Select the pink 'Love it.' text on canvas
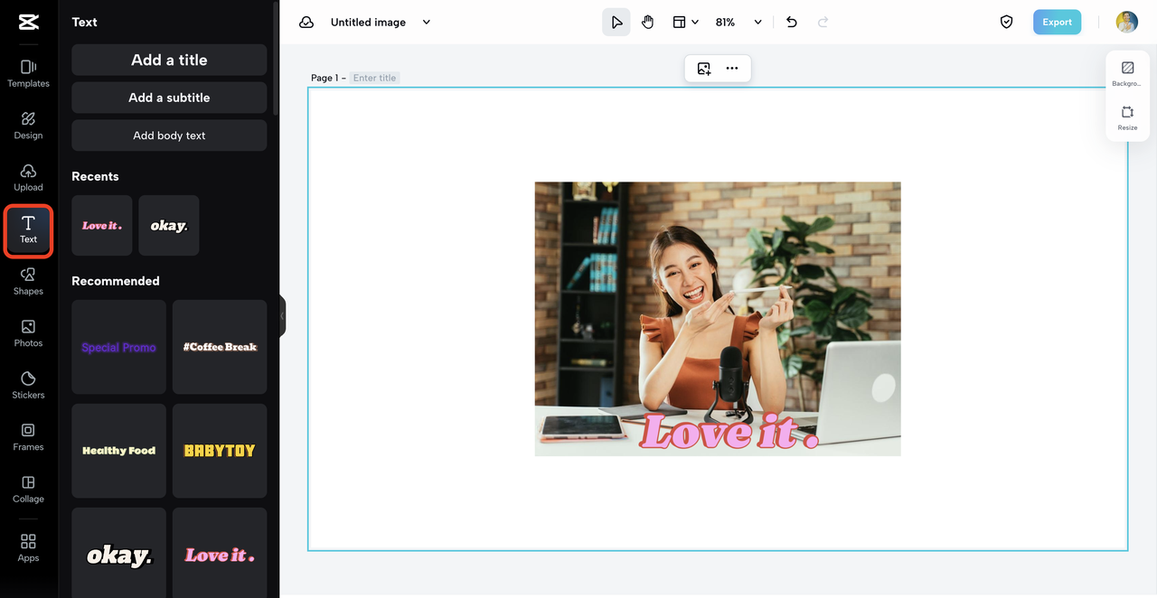Screen dimensions: 1157x598 (x=729, y=432)
